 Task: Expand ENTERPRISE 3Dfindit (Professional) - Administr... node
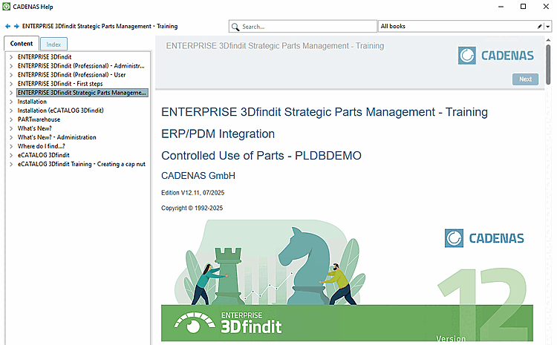point(11,66)
